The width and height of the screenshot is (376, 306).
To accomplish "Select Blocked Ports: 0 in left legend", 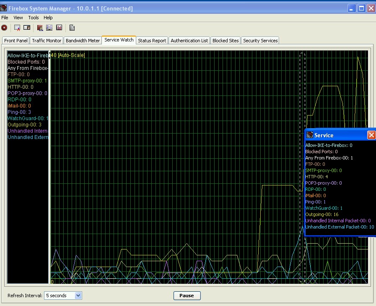I will pyautogui.click(x=26, y=62).
